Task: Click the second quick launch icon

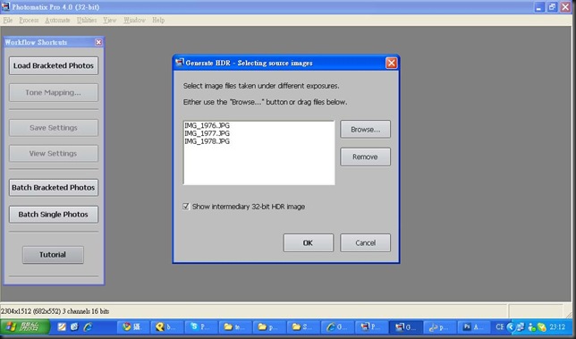Action: click(74, 326)
